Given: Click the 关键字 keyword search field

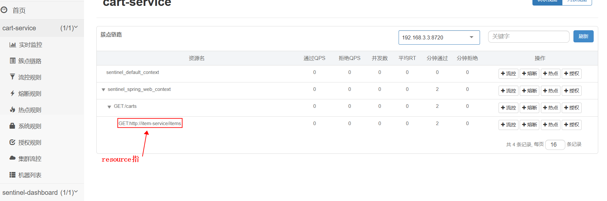Looking at the screenshot, I should pyautogui.click(x=528, y=36).
